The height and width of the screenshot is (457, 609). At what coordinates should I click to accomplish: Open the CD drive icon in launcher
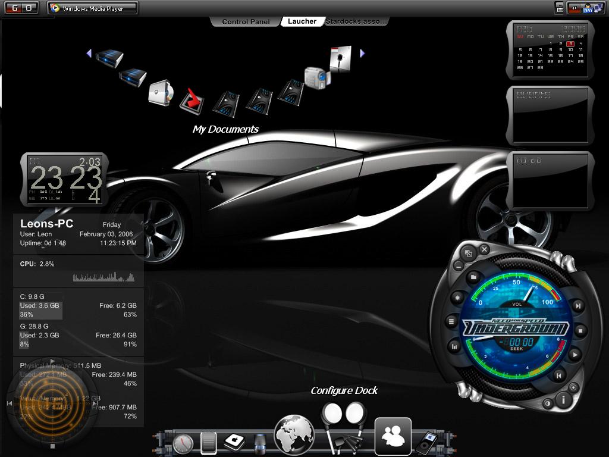160,92
